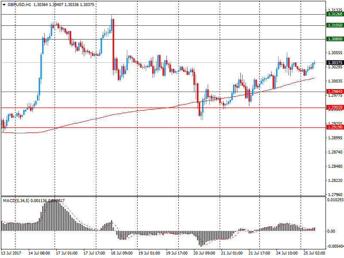Click the 1.31050 green level label
The height and width of the screenshot is (258, 344).
335,25
